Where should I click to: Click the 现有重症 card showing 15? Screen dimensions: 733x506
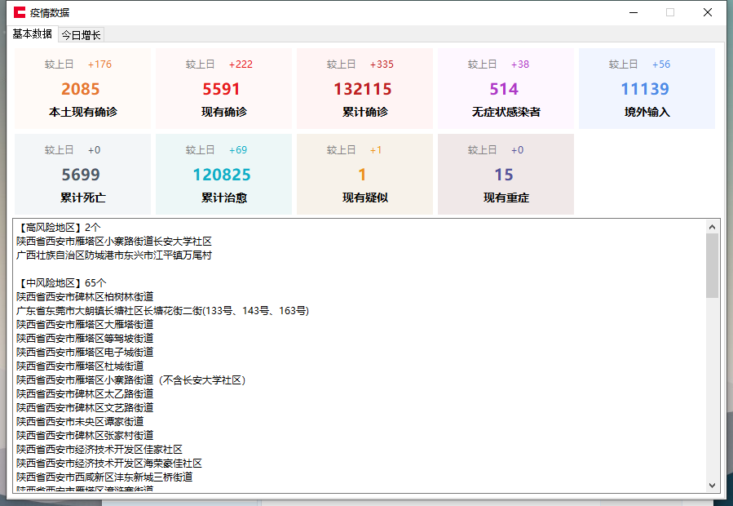coord(506,174)
